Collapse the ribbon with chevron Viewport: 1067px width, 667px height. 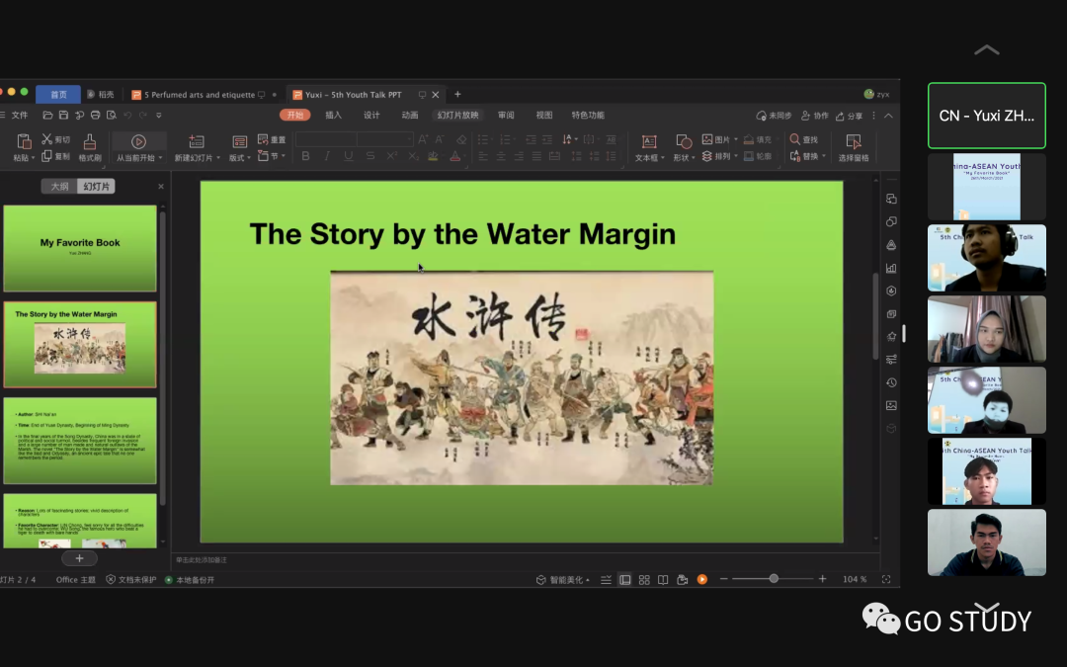coord(888,116)
